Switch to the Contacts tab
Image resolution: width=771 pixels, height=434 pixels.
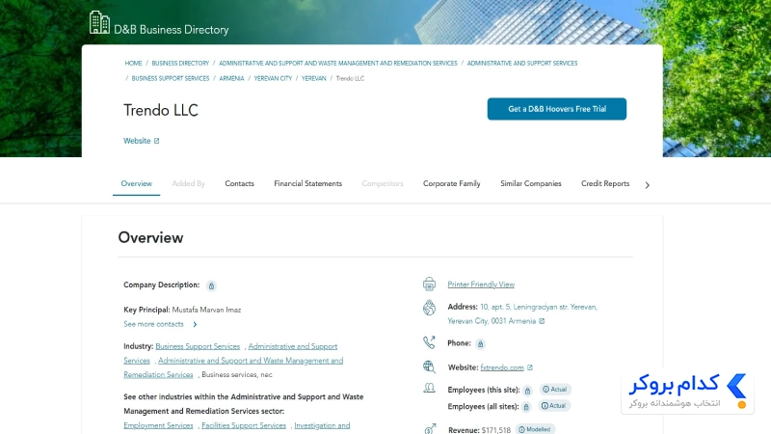click(239, 183)
